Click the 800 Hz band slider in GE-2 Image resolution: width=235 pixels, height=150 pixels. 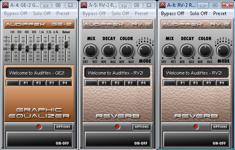pyautogui.click(x=35, y=47)
